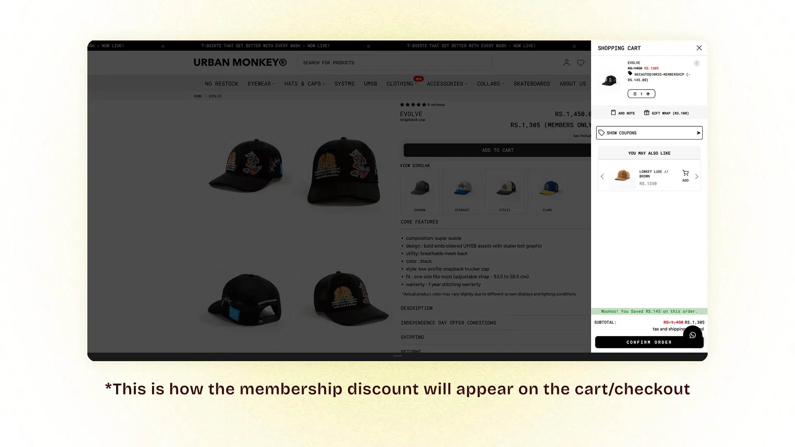The width and height of the screenshot is (795, 447).
Task: Click the Add Note clipboard icon
Action: (x=613, y=113)
